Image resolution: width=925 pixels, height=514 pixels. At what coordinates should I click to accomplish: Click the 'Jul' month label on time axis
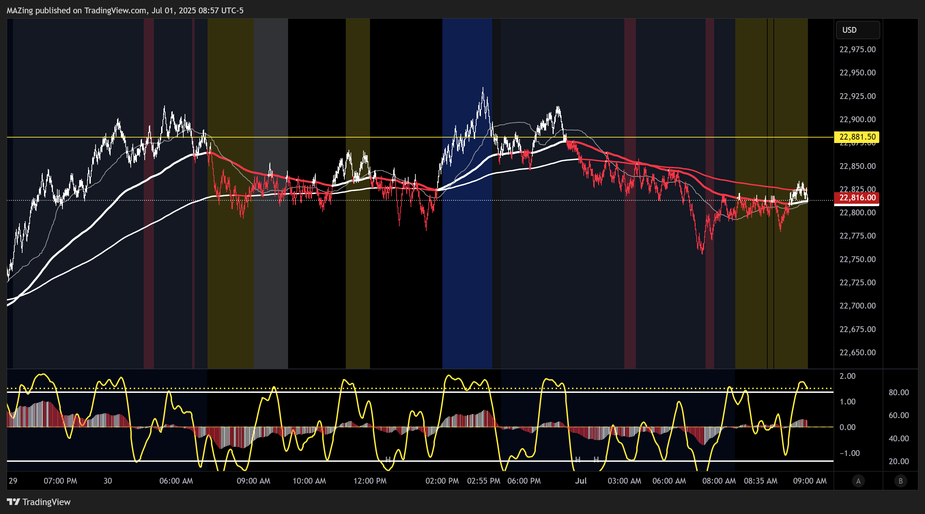pos(581,481)
